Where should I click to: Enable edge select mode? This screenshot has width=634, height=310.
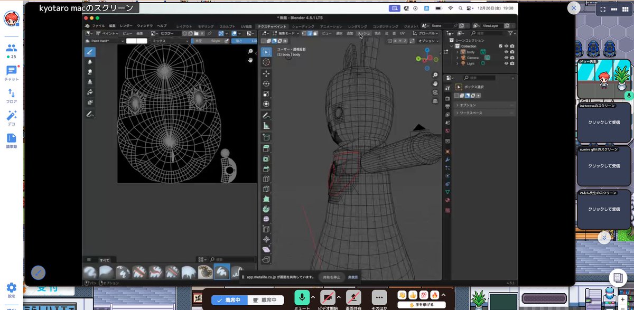[x=310, y=33]
